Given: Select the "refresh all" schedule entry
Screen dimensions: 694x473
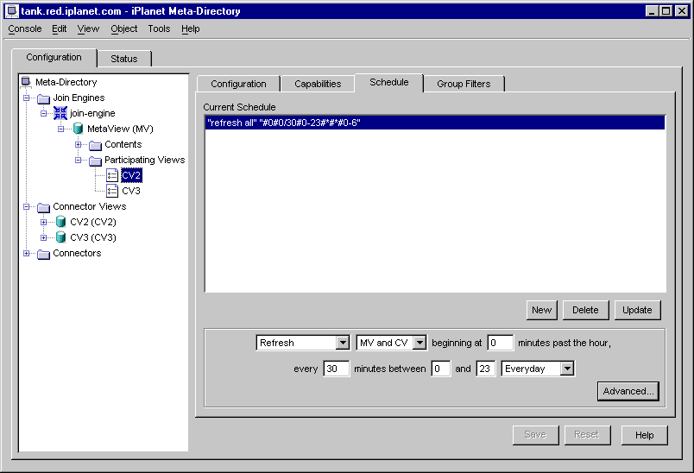Looking at the screenshot, I should (x=435, y=123).
